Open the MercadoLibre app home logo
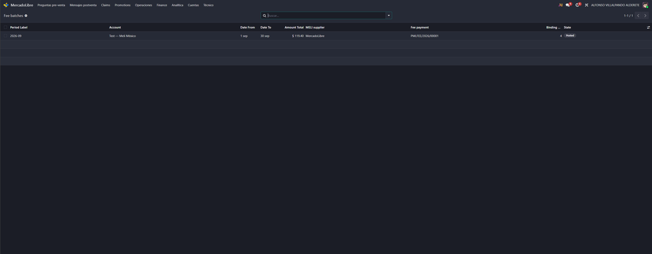652x254 pixels. point(6,5)
